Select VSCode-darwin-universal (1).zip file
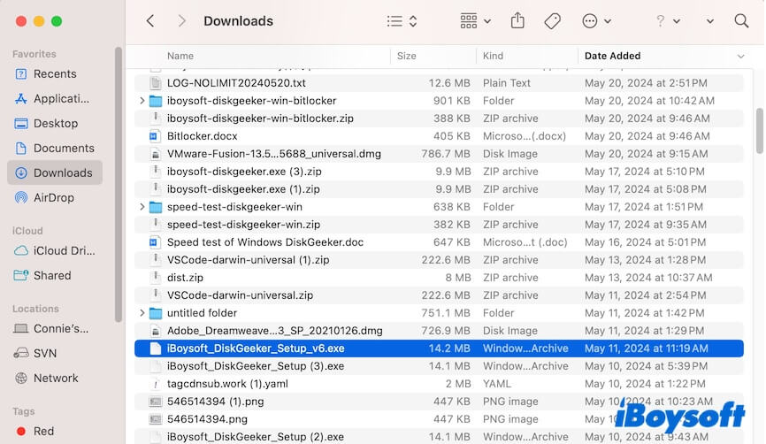766x444 pixels. click(x=439, y=260)
